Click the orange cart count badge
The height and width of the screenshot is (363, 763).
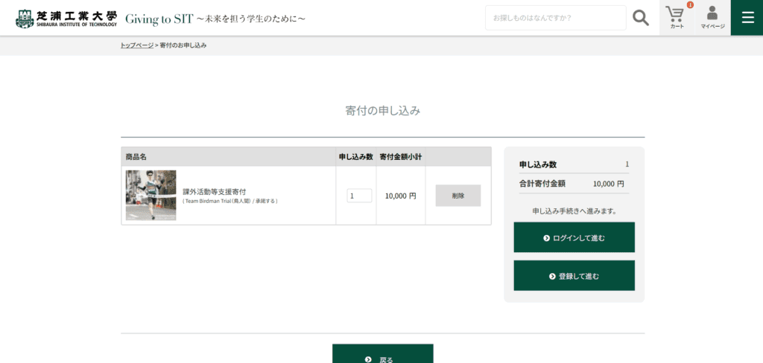pos(689,5)
